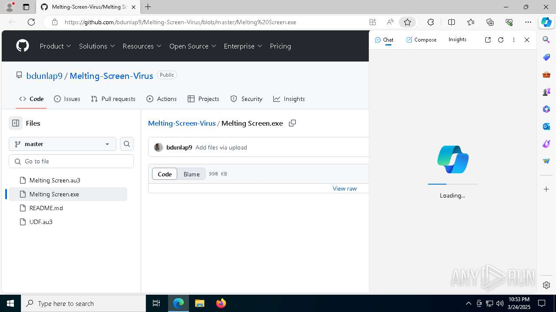Viewport: 556px width, 312px height.
Task: Open Melting-Screen-Virus breadcrumb link
Action: click(x=182, y=123)
